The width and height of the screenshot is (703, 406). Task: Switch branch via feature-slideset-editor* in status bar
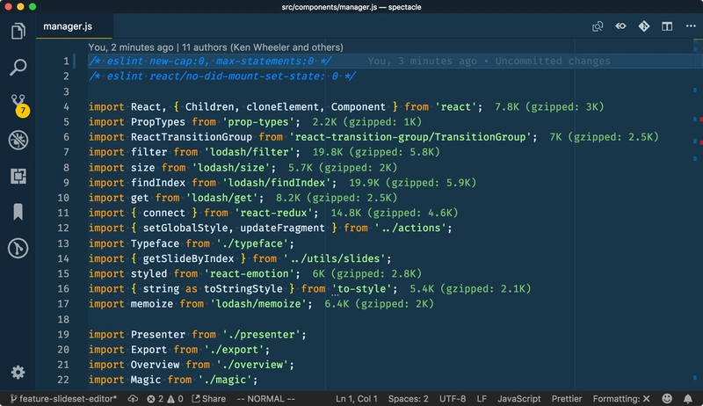click(63, 398)
